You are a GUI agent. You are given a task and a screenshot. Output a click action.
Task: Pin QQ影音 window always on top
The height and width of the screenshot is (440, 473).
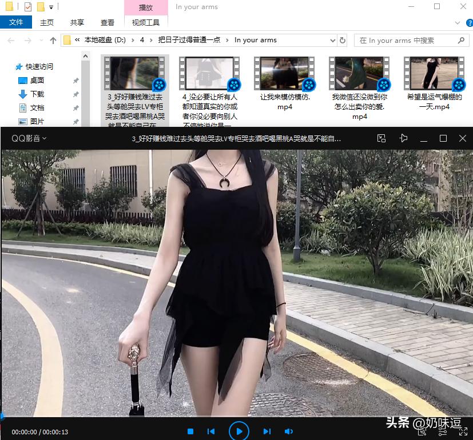coord(403,138)
